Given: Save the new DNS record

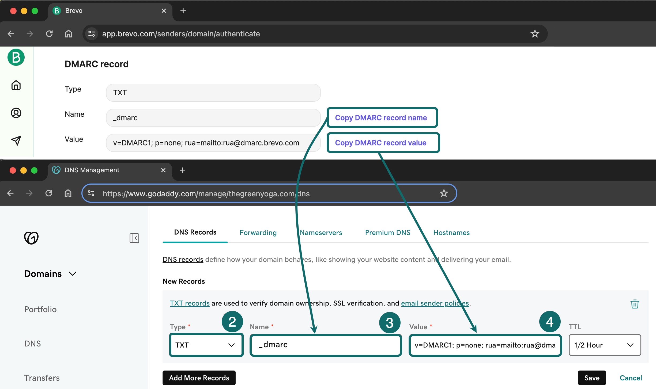Looking at the screenshot, I should click(592, 378).
